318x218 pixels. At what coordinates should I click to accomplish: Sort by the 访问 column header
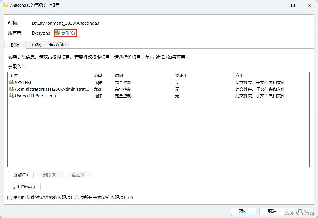[143, 76]
